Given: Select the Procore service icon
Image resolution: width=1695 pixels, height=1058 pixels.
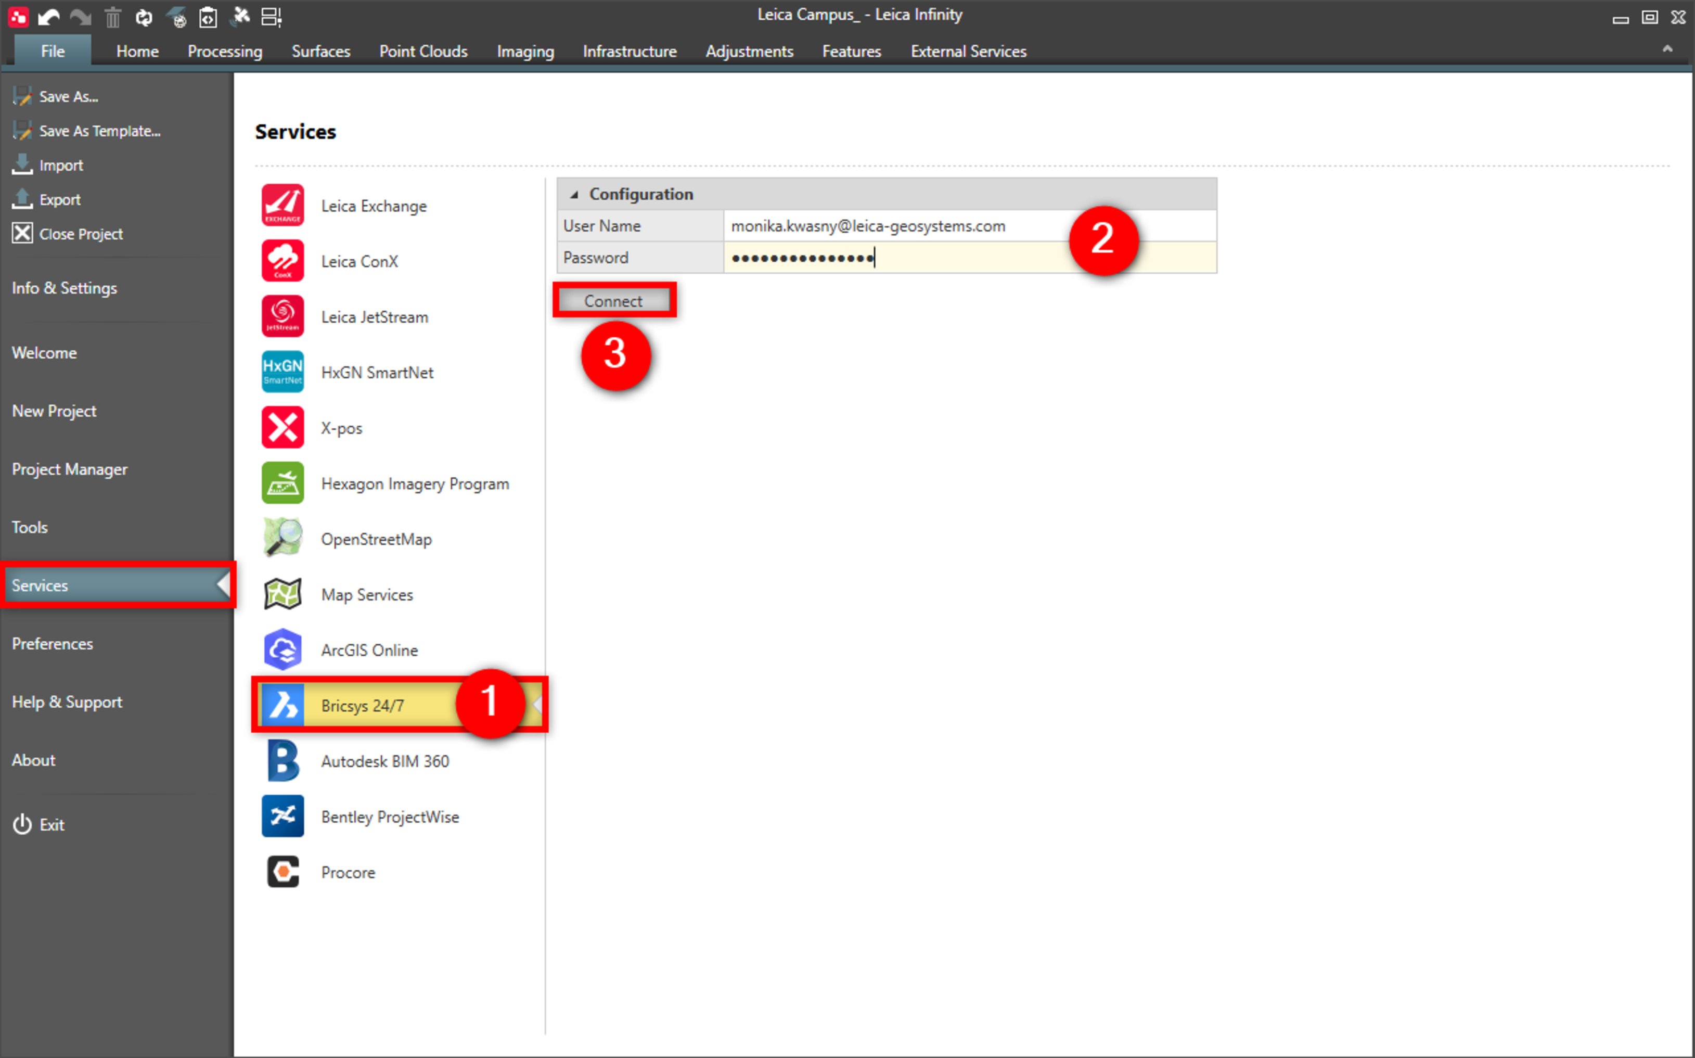Looking at the screenshot, I should (282, 872).
